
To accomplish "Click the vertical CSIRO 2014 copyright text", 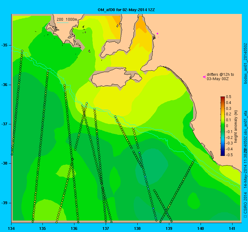I will (245, 205).
